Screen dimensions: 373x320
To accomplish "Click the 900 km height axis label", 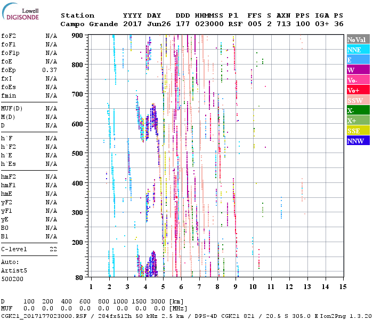I will click(x=78, y=35).
